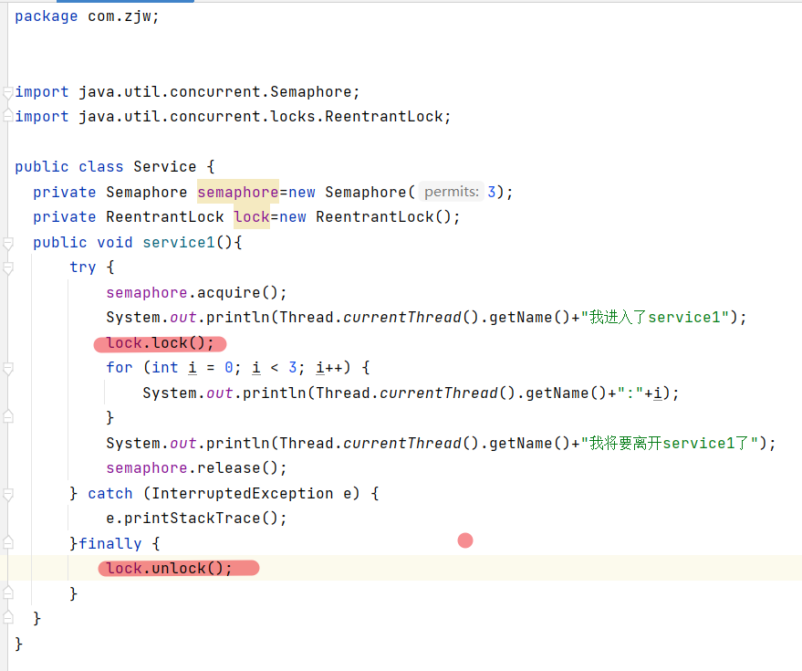Image resolution: width=802 pixels, height=671 pixels.
Task: Click the 'permits:' parameter hint
Action: [452, 192]
